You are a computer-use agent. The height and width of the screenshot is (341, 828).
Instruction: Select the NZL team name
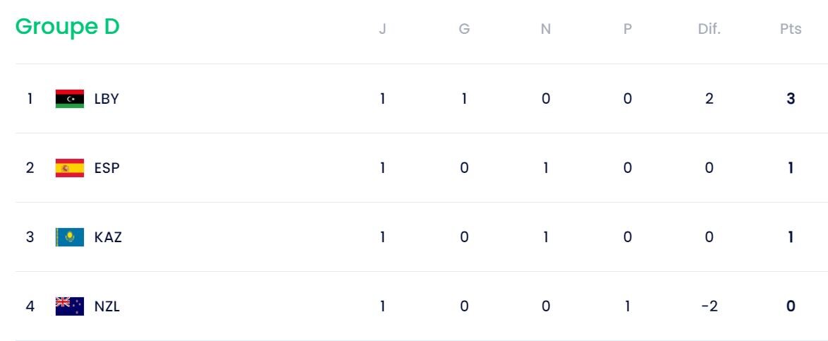pyautogui.click(x=107, y=306)
